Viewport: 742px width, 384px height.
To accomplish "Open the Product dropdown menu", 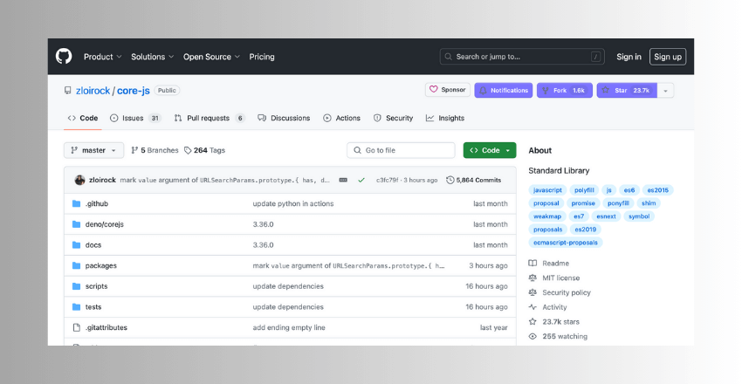I will [103, 57].
